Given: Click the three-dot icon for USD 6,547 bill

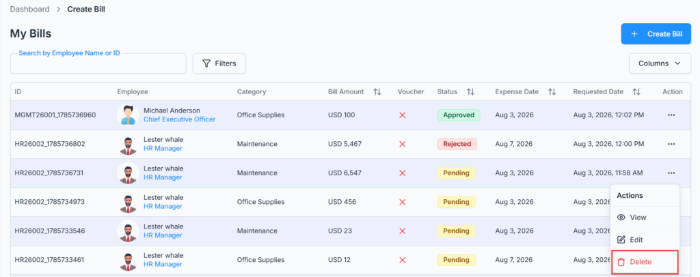Looking at the screenshot, I should point(671,173).
